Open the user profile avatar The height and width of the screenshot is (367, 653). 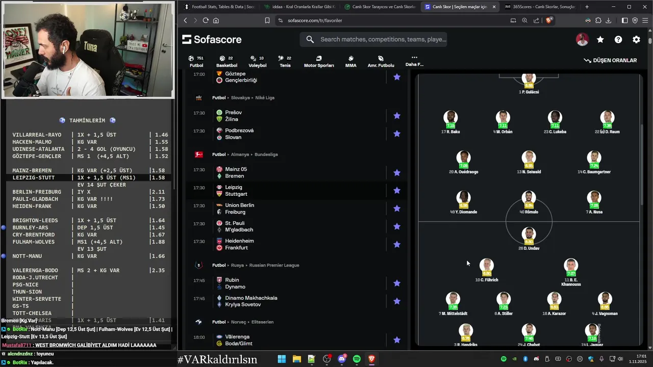click(582, 40)
